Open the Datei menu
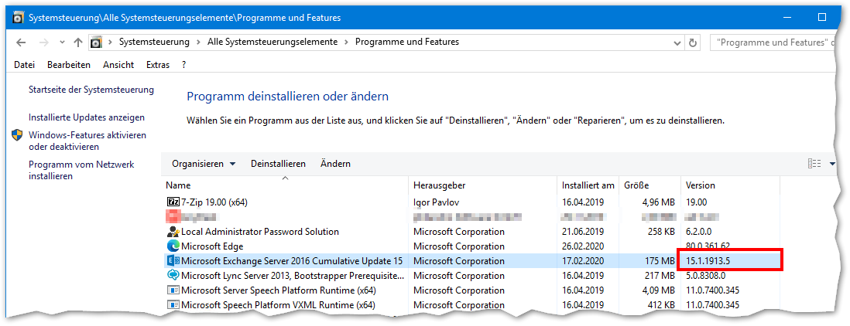The width and height of the screenshot is (850, 326). click(x=24, y=65)
